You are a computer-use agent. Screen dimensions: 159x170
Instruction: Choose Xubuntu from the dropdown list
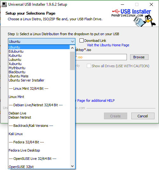tap(39, 64)
